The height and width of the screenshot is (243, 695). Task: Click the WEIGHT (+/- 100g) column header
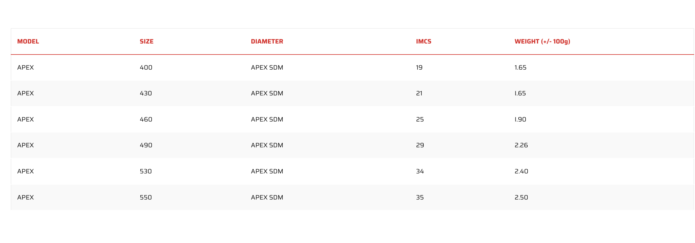tap(542, 41)
